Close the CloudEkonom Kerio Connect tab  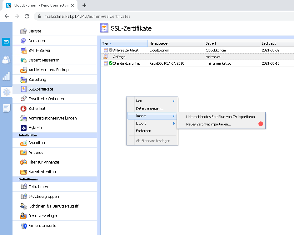tap(72, 5)
